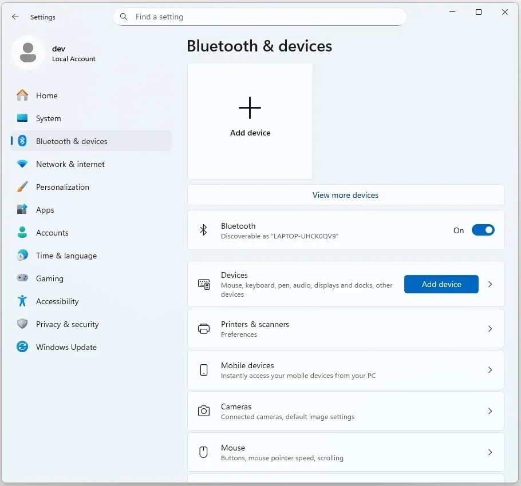
Task: Maximize the Settings window
Action: [x=479, y=12]
